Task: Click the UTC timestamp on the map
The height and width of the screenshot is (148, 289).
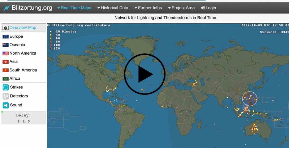Action: [265, 25]
